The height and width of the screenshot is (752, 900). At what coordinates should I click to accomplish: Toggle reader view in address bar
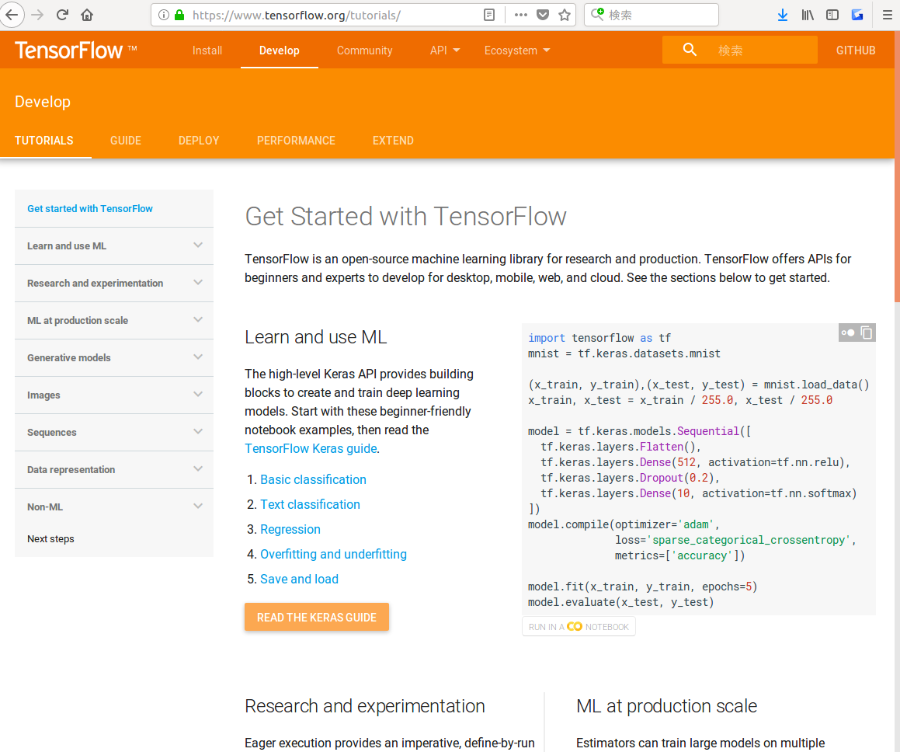click(489, 15)
